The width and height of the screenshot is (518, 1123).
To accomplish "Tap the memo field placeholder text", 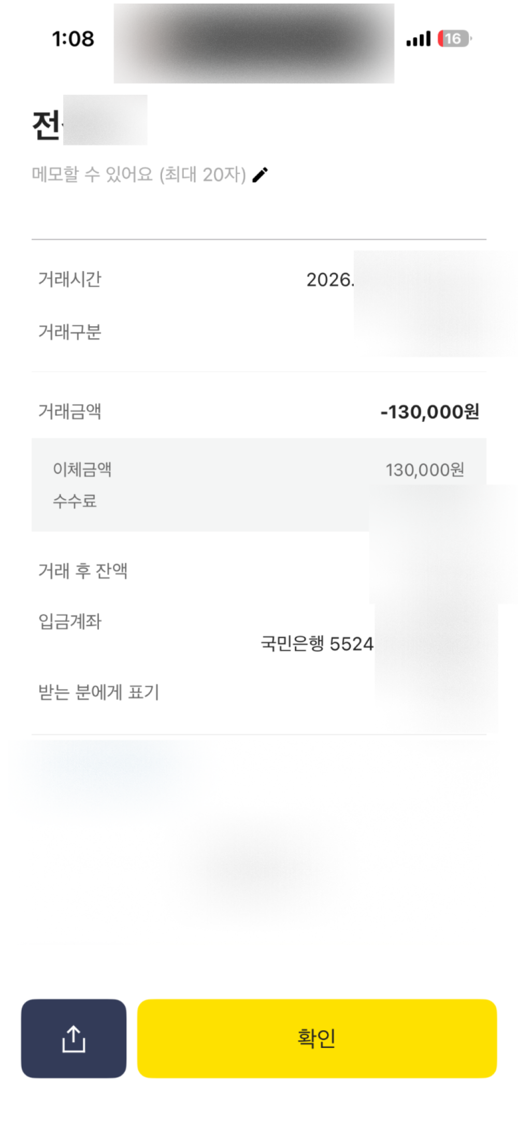I will point(139,175).
